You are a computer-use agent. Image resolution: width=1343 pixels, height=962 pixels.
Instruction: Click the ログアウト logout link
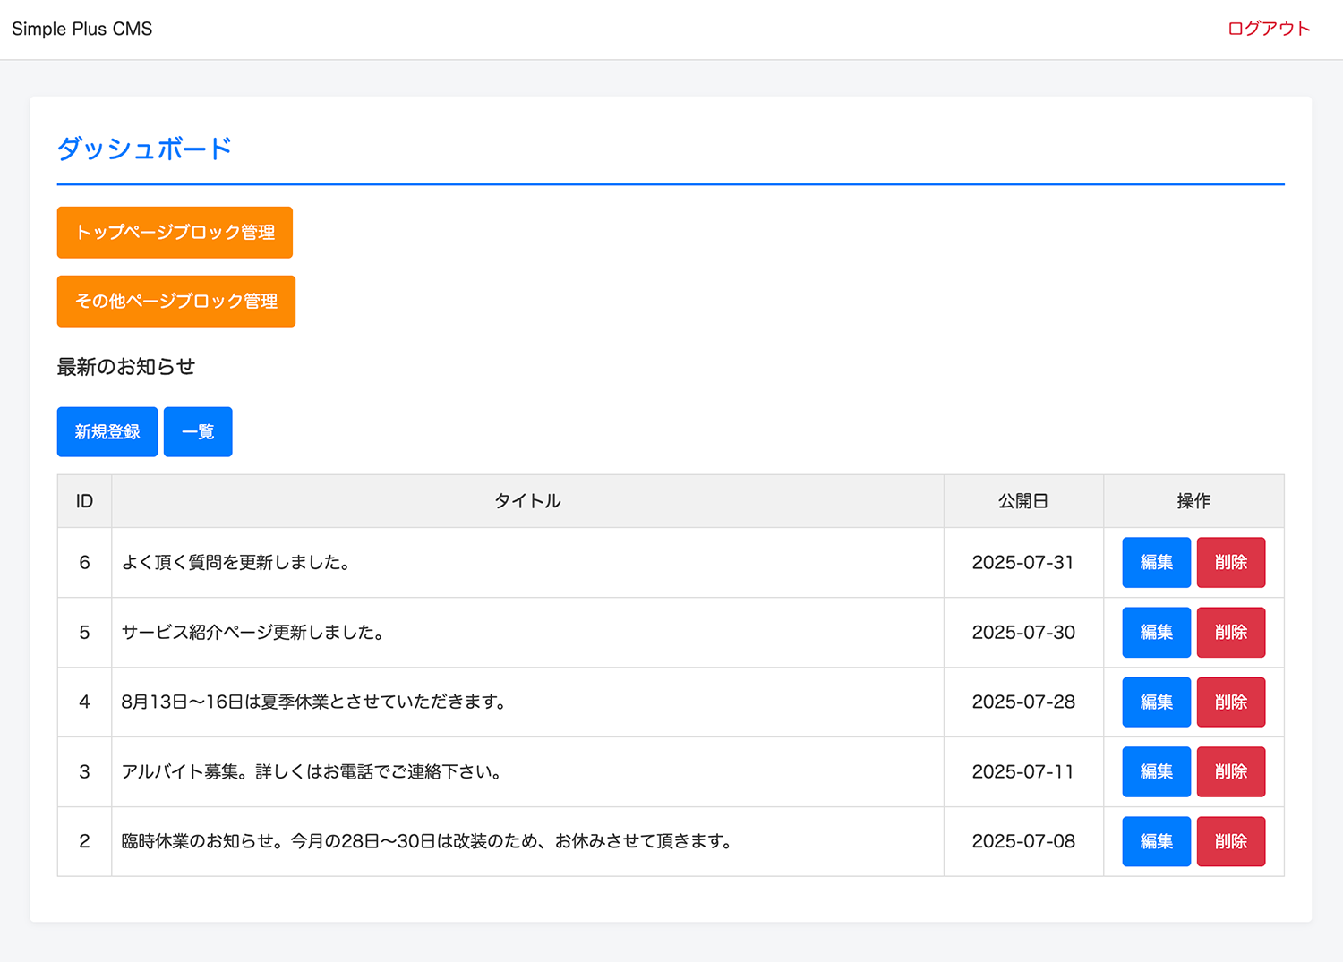[1268, 29]
